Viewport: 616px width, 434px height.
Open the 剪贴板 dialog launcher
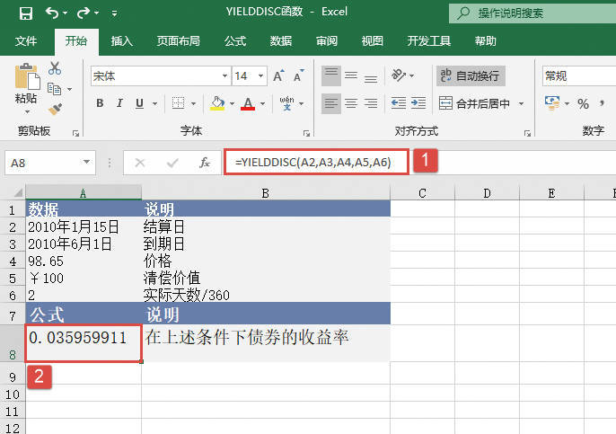pyautogui.click(x=75, y=134)
